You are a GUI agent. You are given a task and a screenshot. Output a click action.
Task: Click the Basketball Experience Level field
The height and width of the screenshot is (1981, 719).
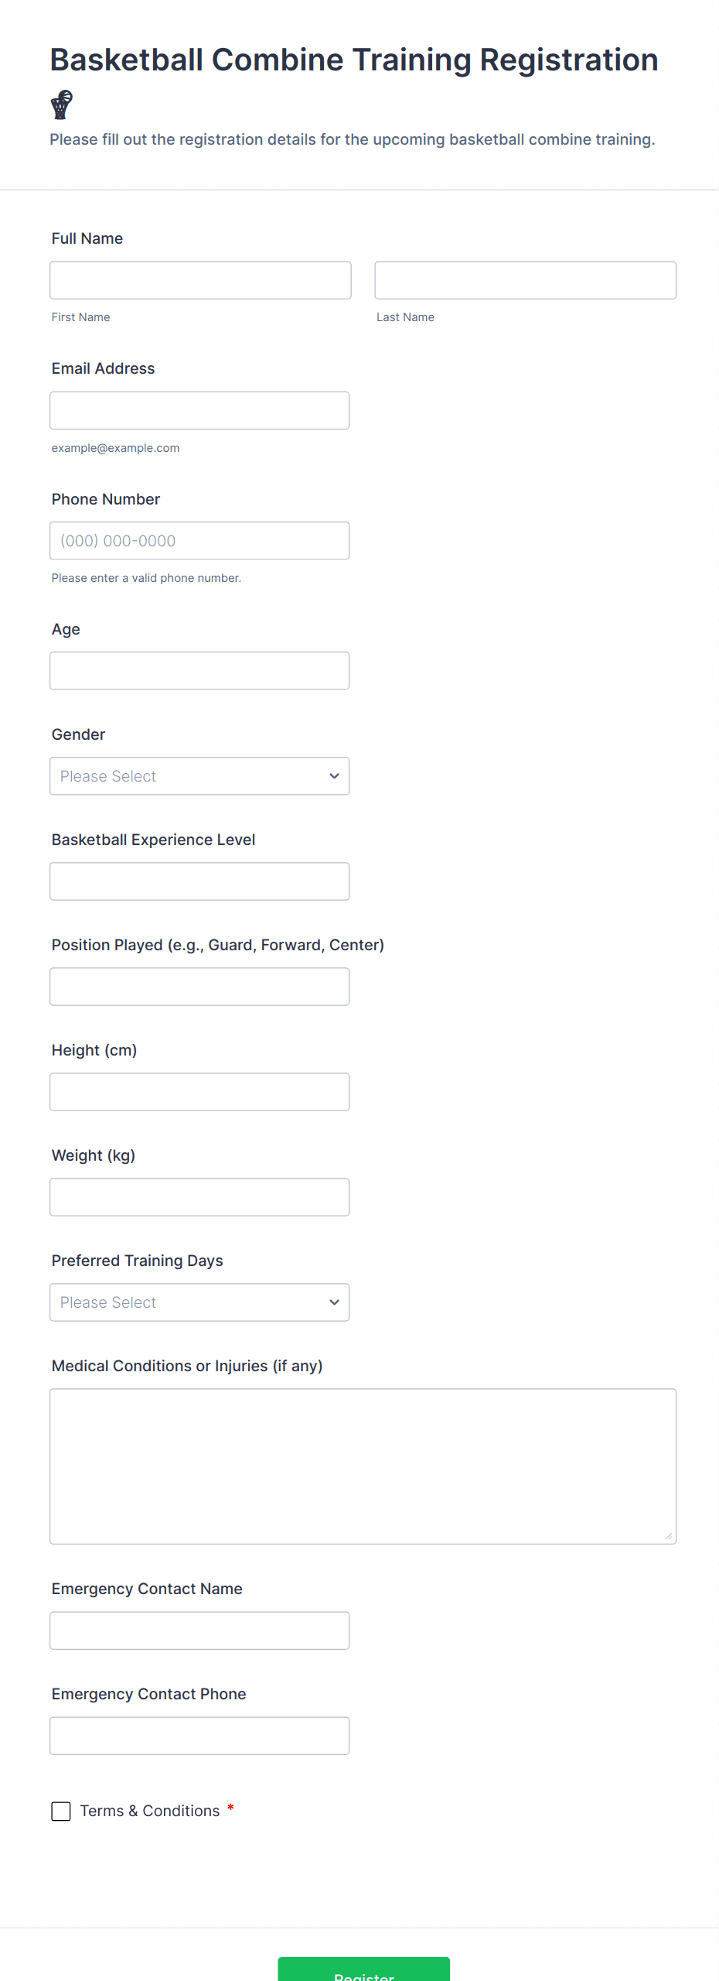199,881
